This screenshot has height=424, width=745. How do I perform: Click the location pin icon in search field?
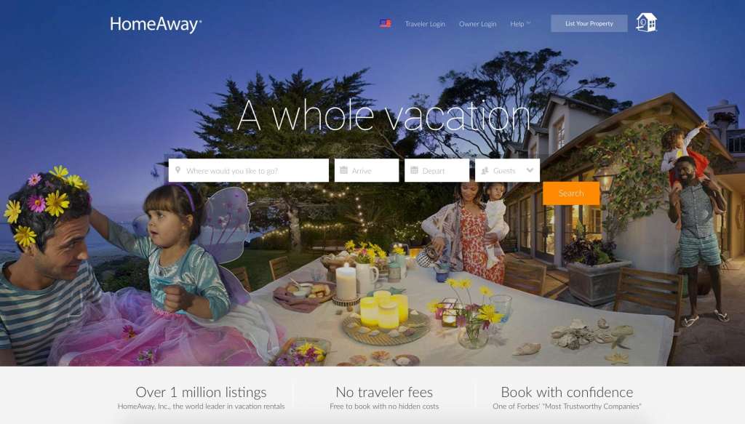[178, 170]
